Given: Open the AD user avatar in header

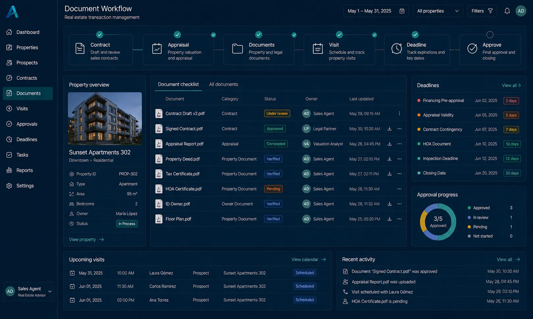Looking at the screenshot, I should (521, 11).
